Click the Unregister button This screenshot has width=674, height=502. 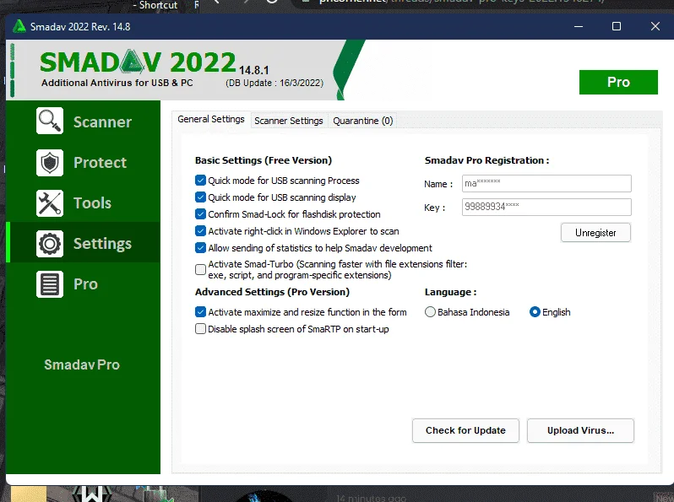(x=595, y=233)
